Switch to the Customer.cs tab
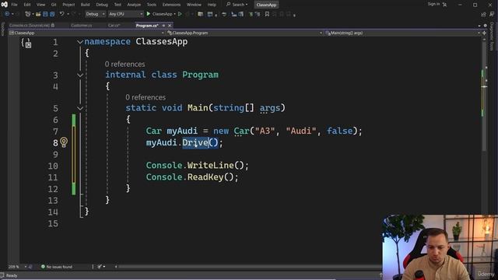Screen dimensions: 498x280 pyautogui.click(x=81, y=26)
